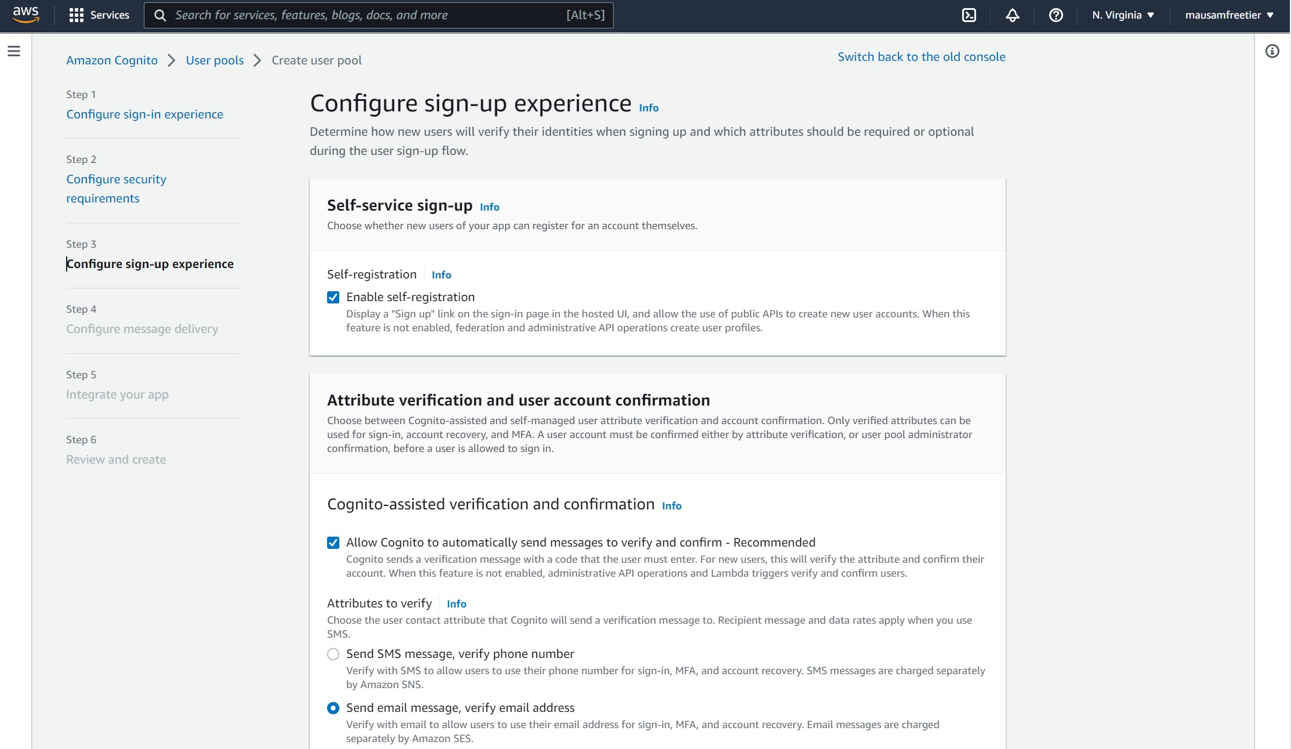1291x749 pixels.
Task: Toggle Allow Cognito to automatically send messages
Action: (333, 543)
